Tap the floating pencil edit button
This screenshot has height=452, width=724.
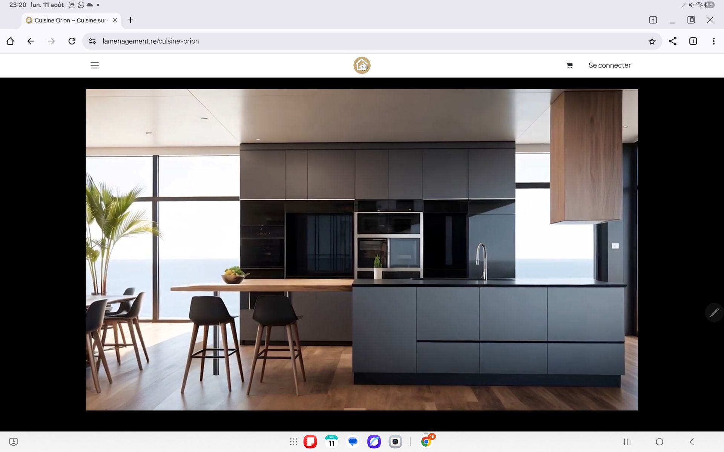[714, 313]
